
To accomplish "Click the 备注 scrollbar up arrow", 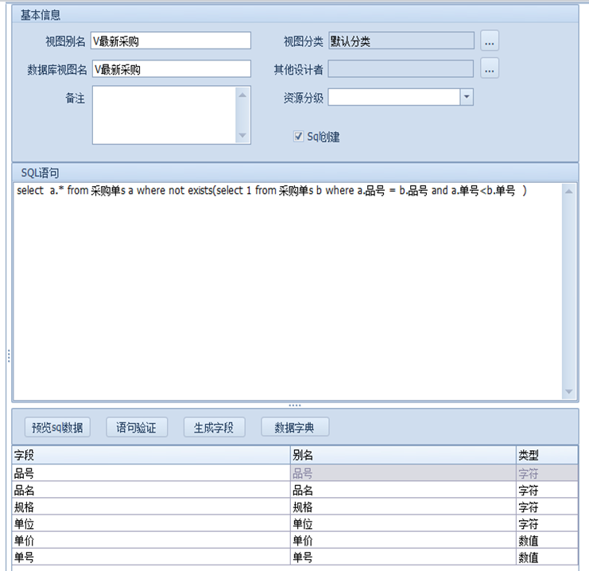I will (243, 94).
